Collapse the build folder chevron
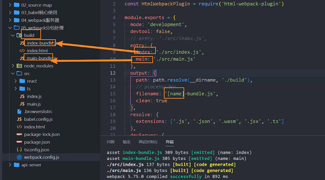 13,35
